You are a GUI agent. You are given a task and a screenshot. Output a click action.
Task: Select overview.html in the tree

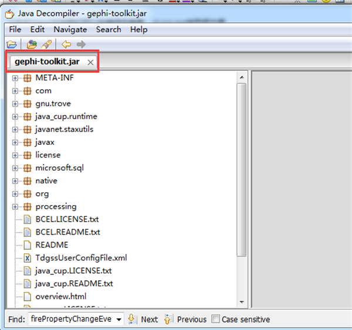point(61,297)
